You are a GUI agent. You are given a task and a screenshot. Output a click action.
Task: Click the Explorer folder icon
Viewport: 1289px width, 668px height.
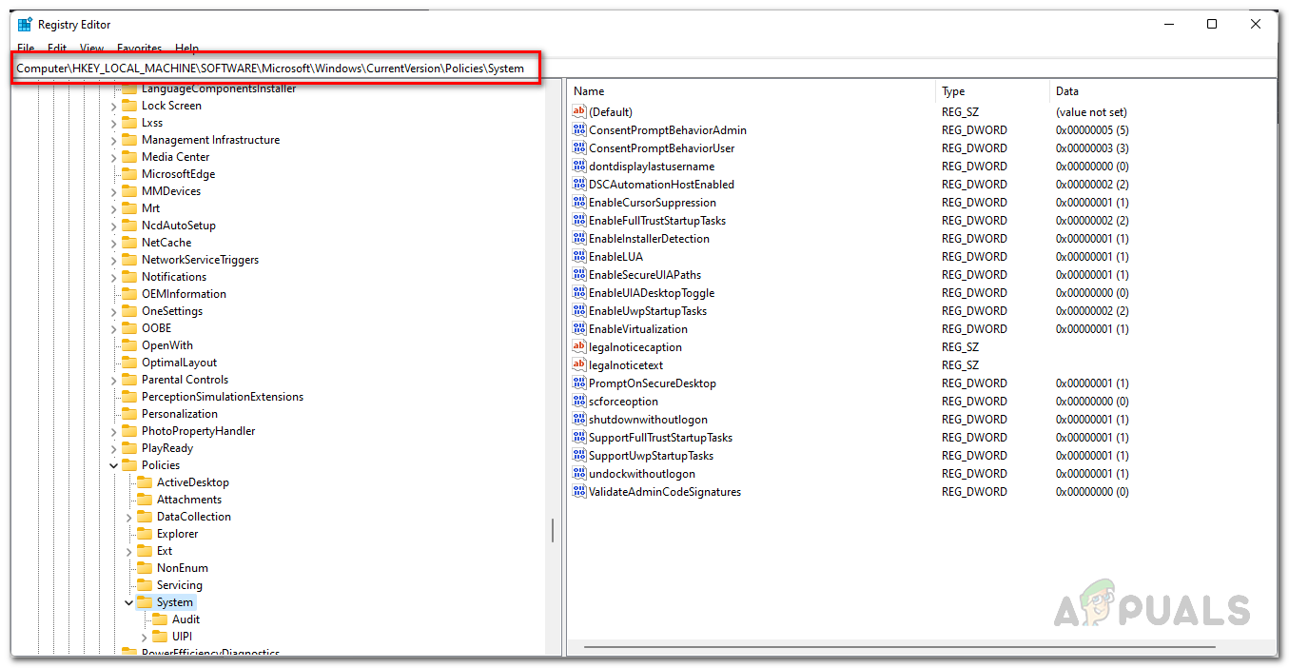(145, 534)
